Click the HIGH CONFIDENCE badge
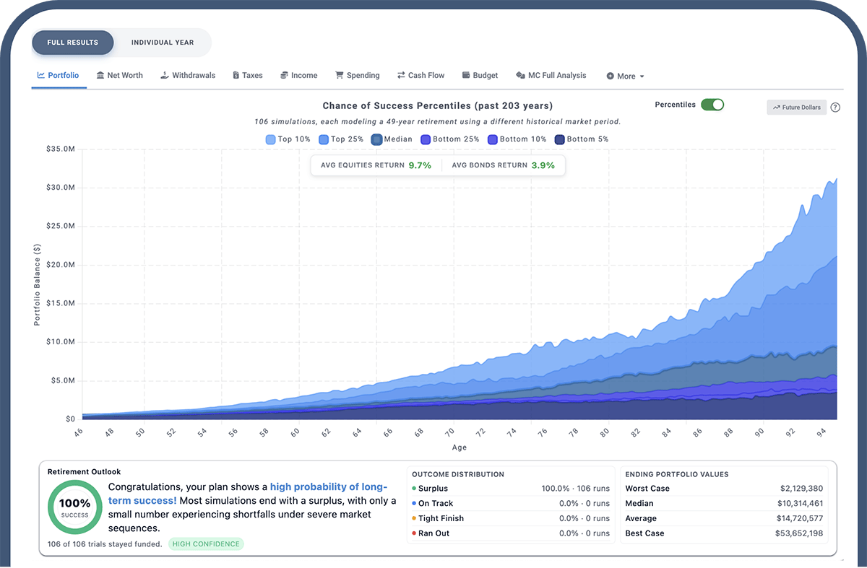This screenshot has width=867, height=568. pyautogui.click(x=206, y=544)
